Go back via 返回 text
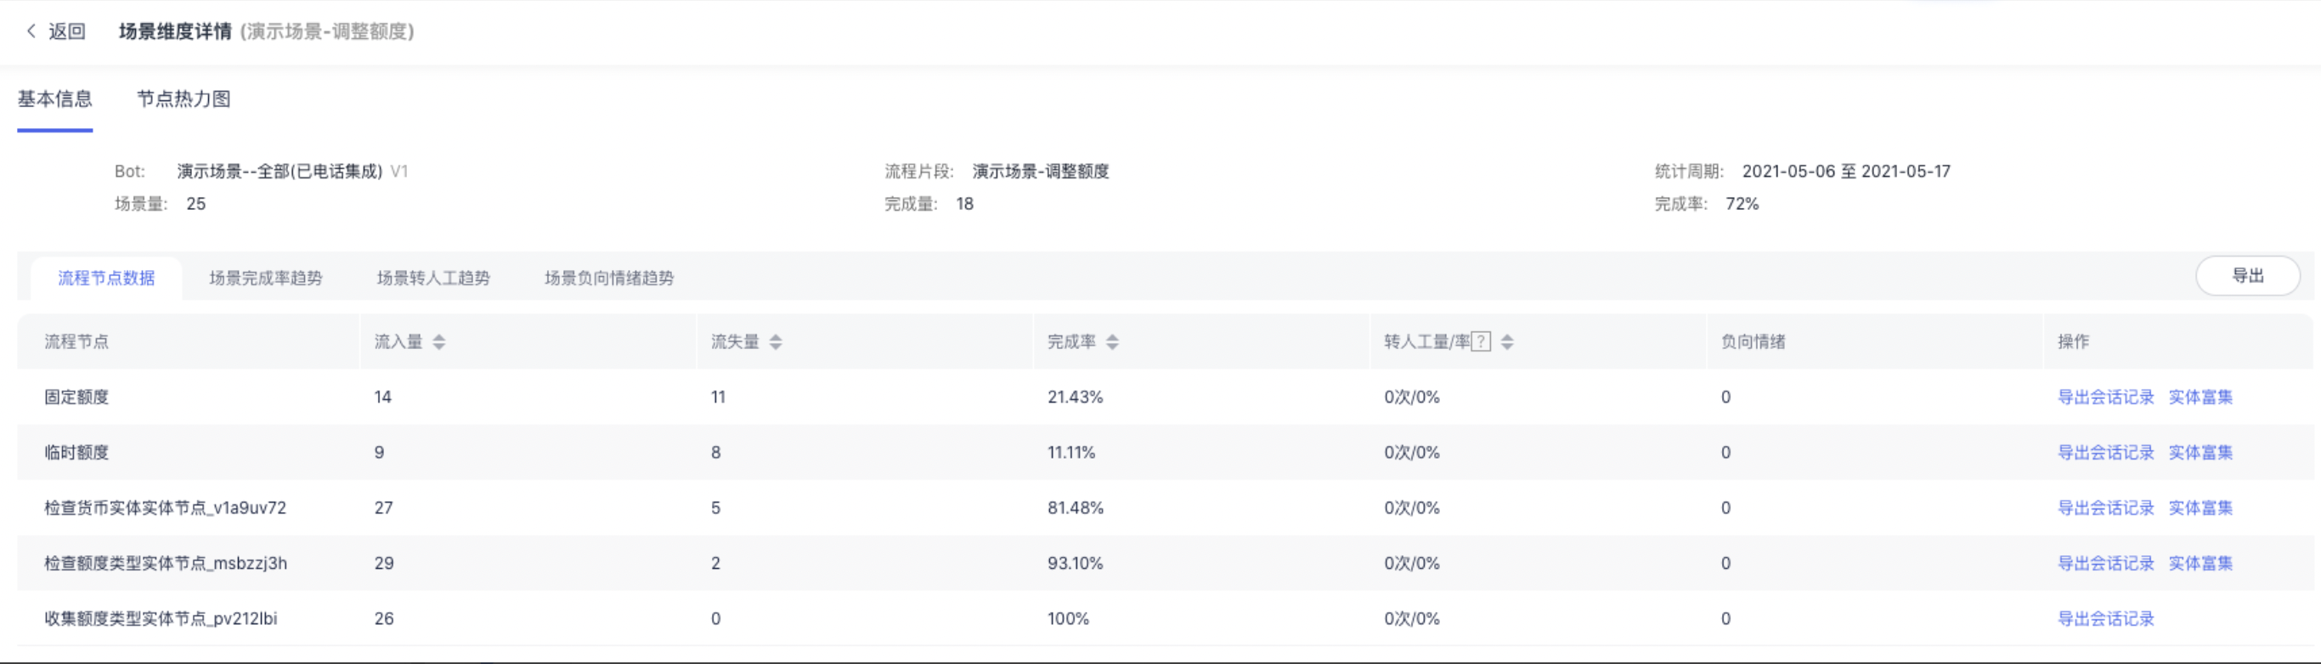Image resolution: width=2321 pixels, height=664 pixels. click(x=66, y=31)
